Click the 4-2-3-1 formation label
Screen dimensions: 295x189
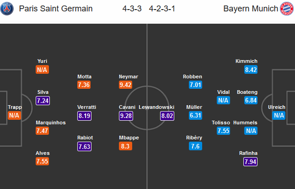tap(162, 9)
